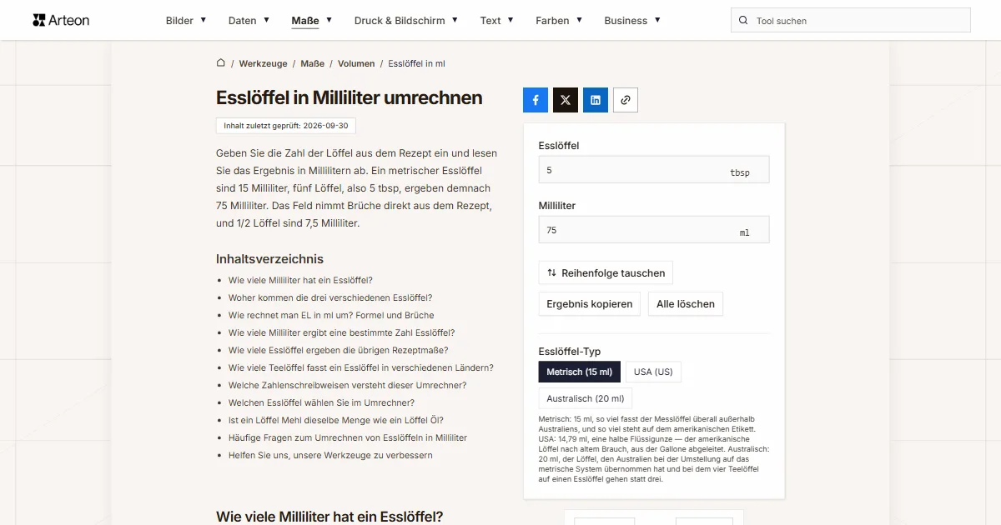The image size is (1001, 525).
Task: Open Maße breadcrumb link
Action: click(313, 63)
